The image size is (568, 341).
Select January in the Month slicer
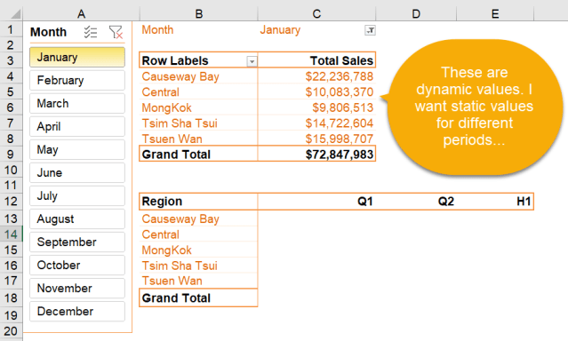point(77,57)
